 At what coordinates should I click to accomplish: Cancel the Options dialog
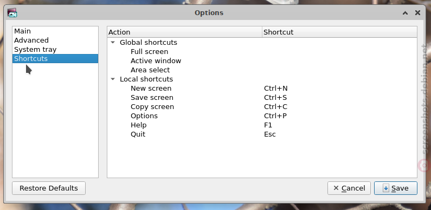(349, 188)
